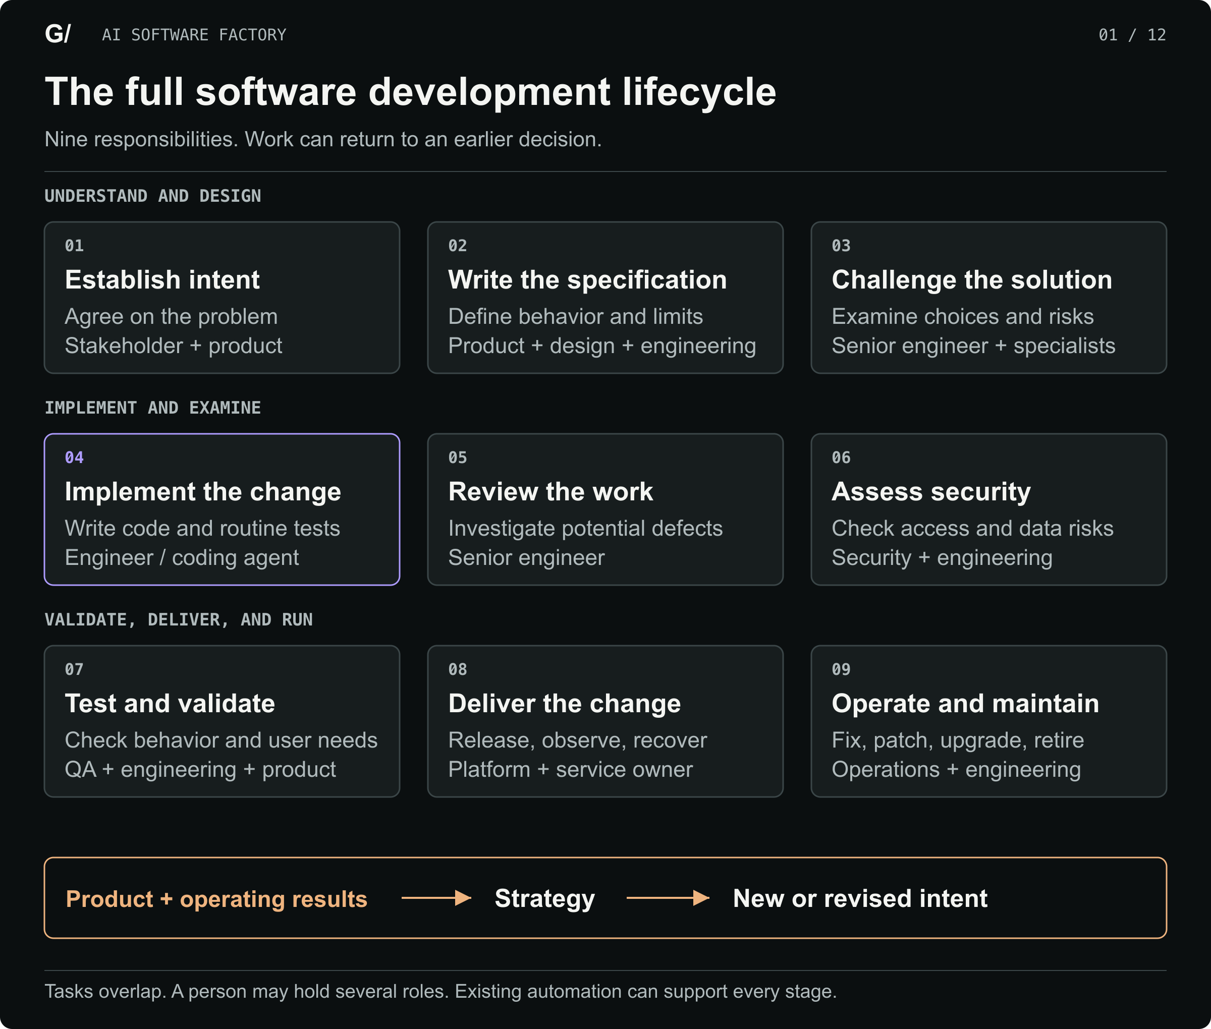The width and height of the screenshot is (1211, 1029).
Task: Click 'Operations + engineering' text
Action: coord(956,769)
